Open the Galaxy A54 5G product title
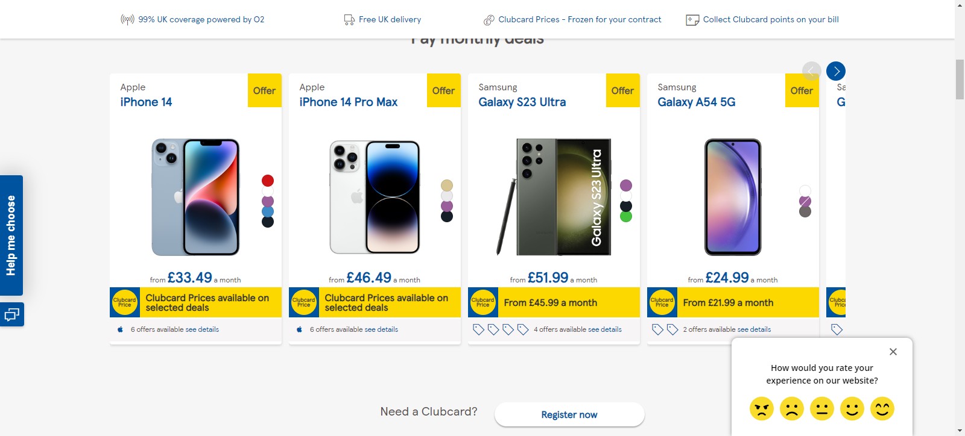 coord(697,102)
